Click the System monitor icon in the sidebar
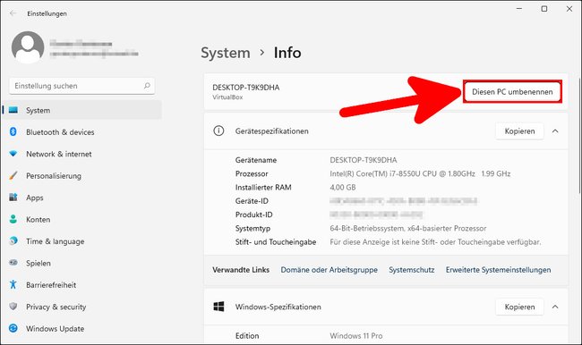The image size is (582, 345). [x=13, y=110]
